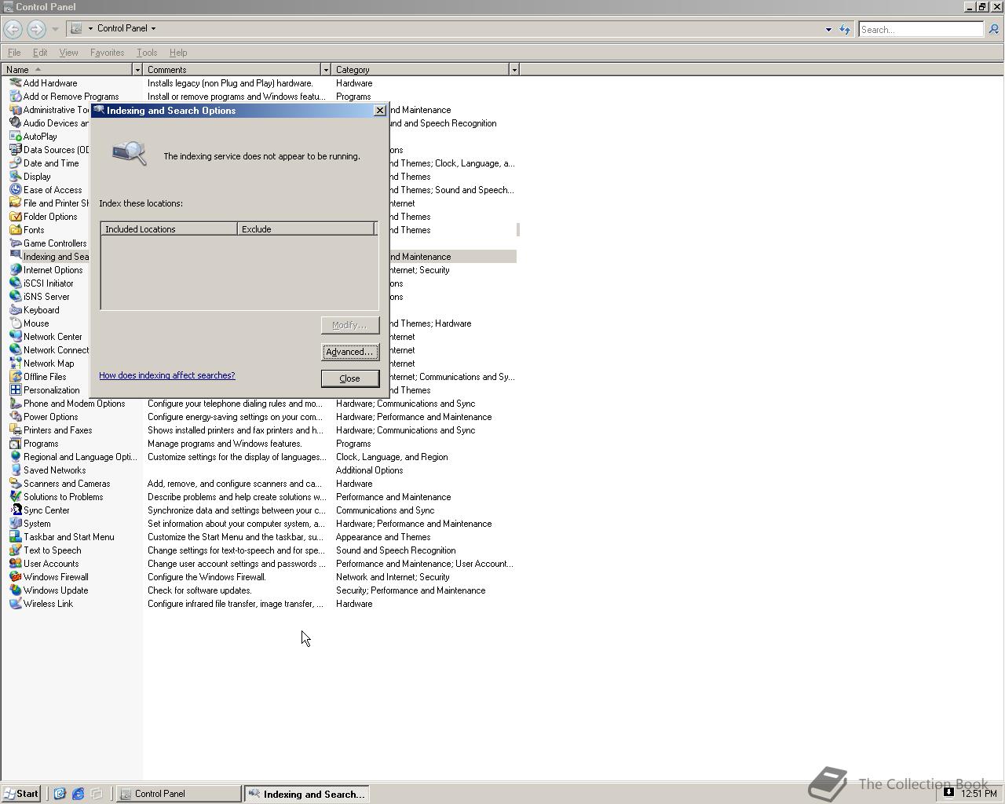Click the 12:51 PM clock
This screenshot has height=804, width=1005.
tap(978, 794)
